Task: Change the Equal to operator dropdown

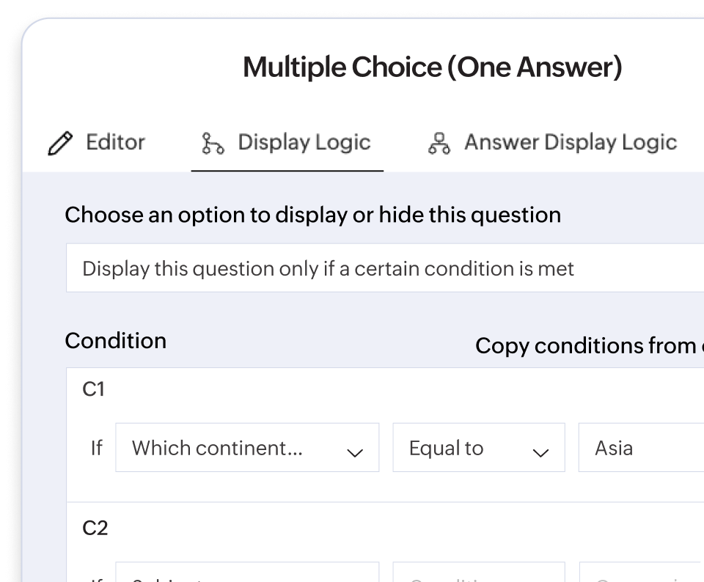Action: (x=479, y=448)
